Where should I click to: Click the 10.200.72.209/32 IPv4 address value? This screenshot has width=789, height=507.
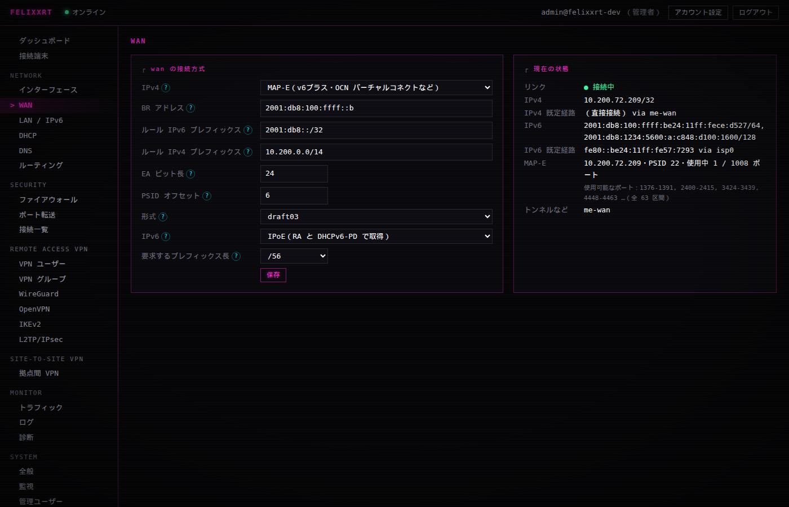pyautogui.click(x=619, y=100)
